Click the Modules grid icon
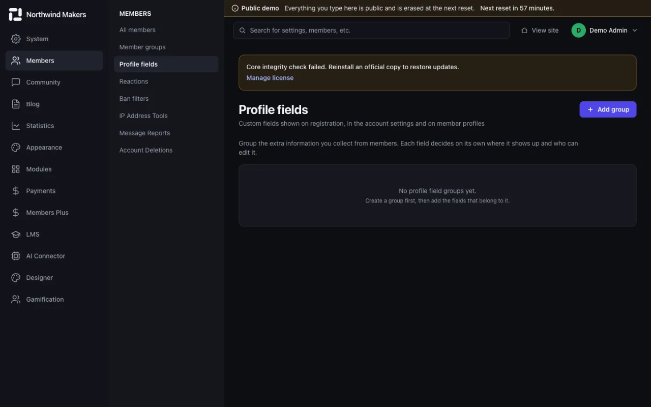Viewport: 651px width, 407px height. pos(16,169)
